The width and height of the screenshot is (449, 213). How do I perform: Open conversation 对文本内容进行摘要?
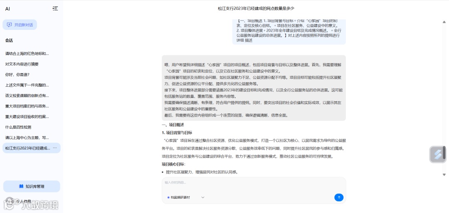coord(22,64)
